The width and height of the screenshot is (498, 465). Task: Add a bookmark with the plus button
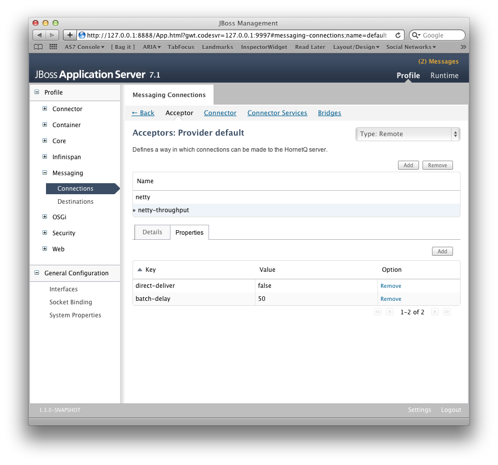[70, 35]
